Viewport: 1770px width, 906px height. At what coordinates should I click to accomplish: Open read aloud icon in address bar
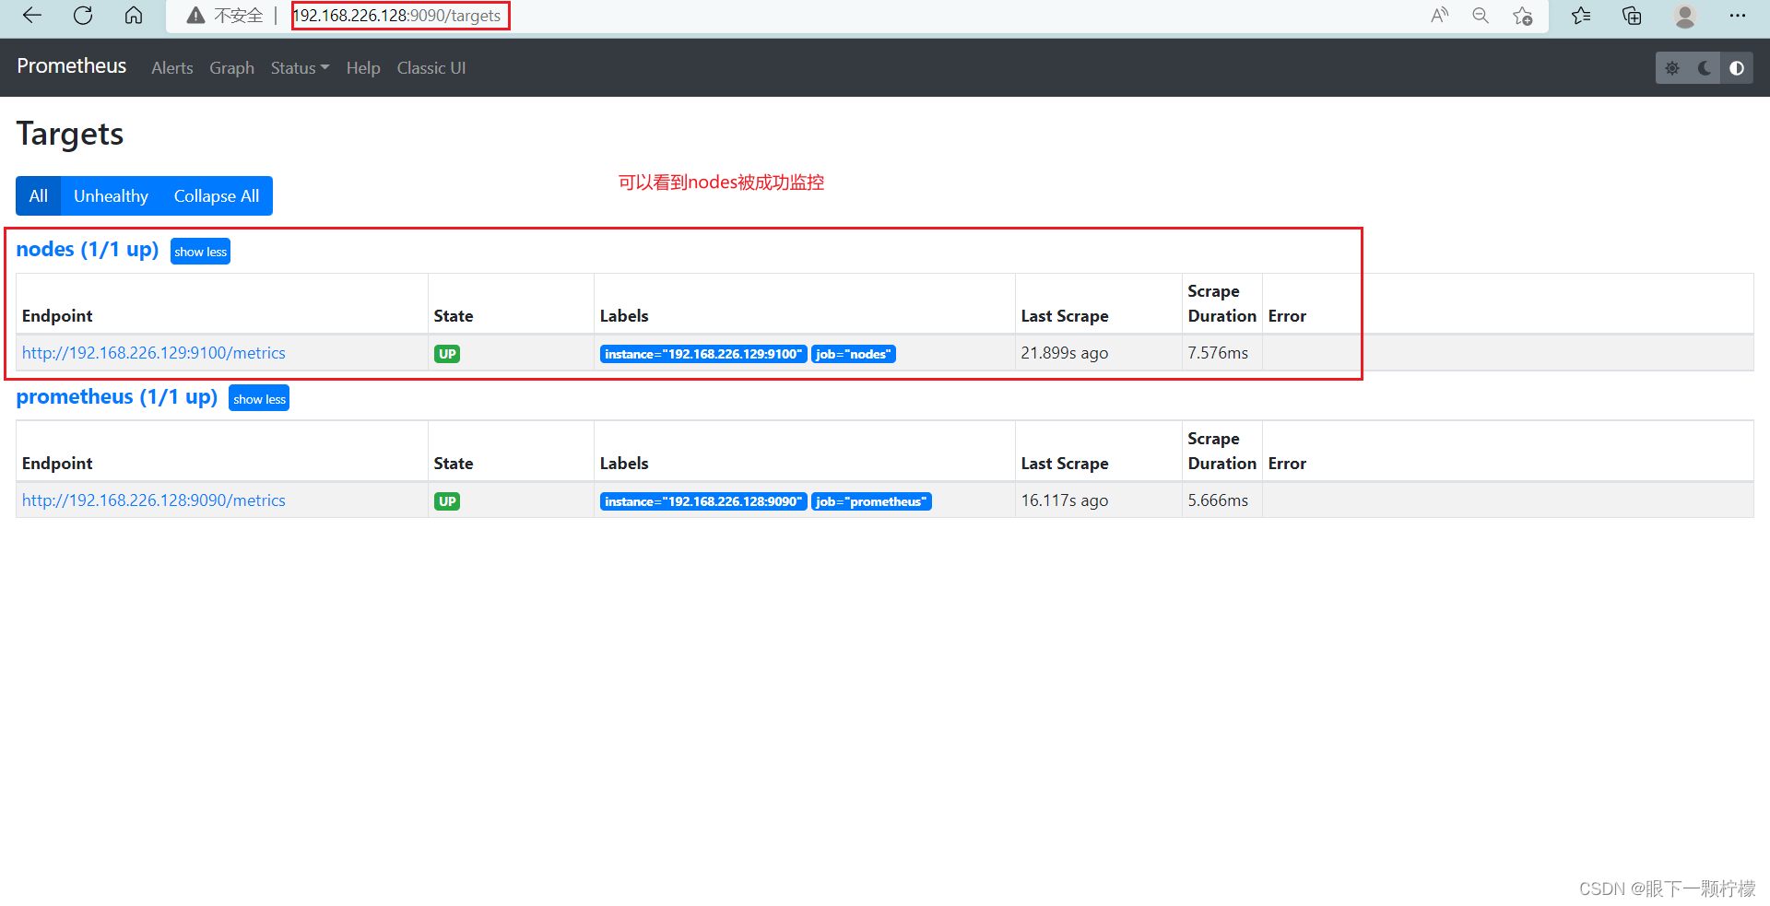tap(1439, 16)
